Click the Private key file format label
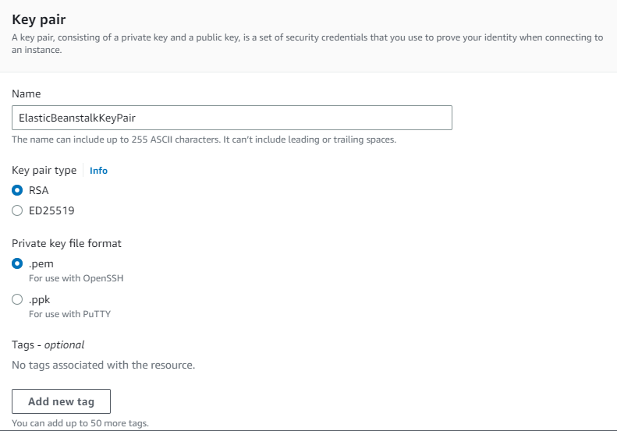This screenshot has height=431, width=617. [x=66, y=243]
